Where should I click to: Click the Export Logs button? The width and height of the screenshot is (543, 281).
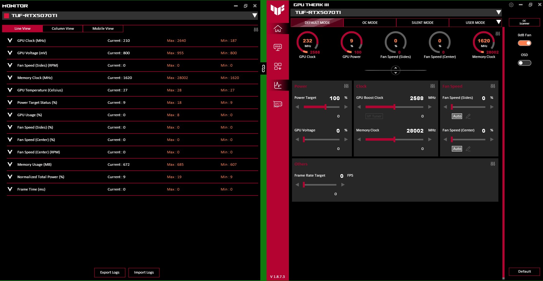110,272
